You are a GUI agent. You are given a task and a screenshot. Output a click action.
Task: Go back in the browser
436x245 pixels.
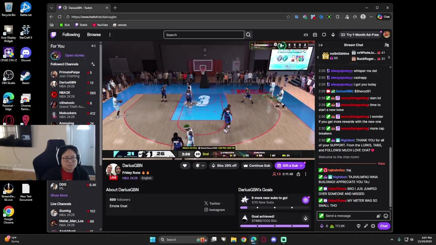coord(51,17)
